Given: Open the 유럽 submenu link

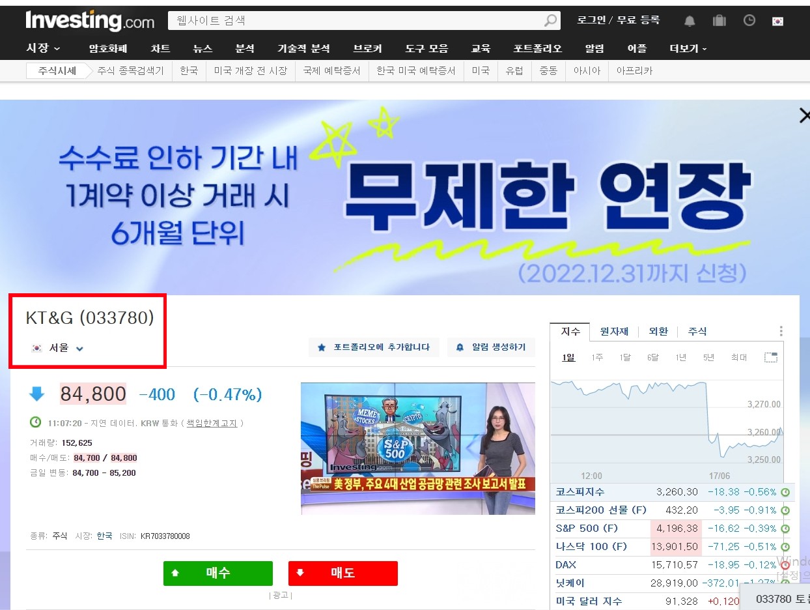Looking at the screenshot, I should (514, 71).
